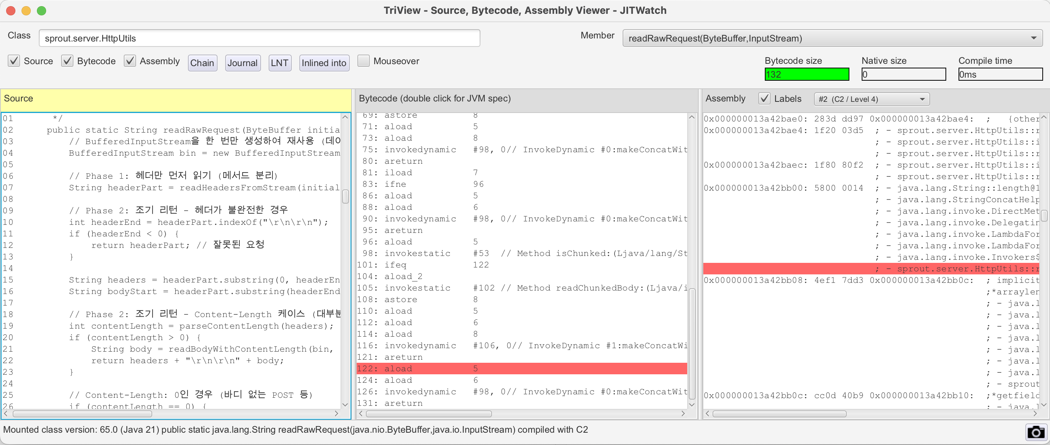Open the Chain view
Image resolution: width=1050 pixels, height=445 pixels.
(202, 63)
